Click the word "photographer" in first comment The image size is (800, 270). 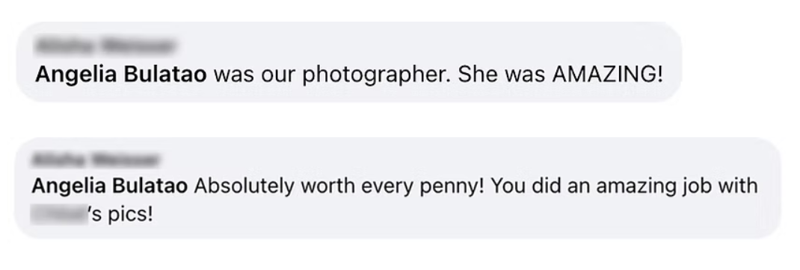[377, 76]
